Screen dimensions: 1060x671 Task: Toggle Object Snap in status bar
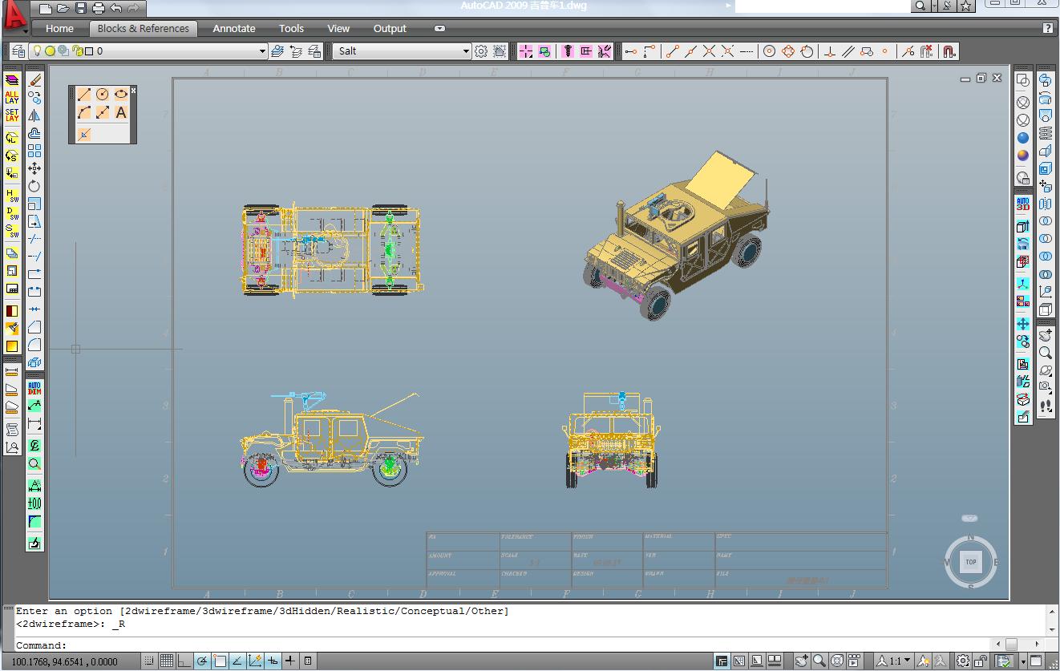(x=220, y=661)
